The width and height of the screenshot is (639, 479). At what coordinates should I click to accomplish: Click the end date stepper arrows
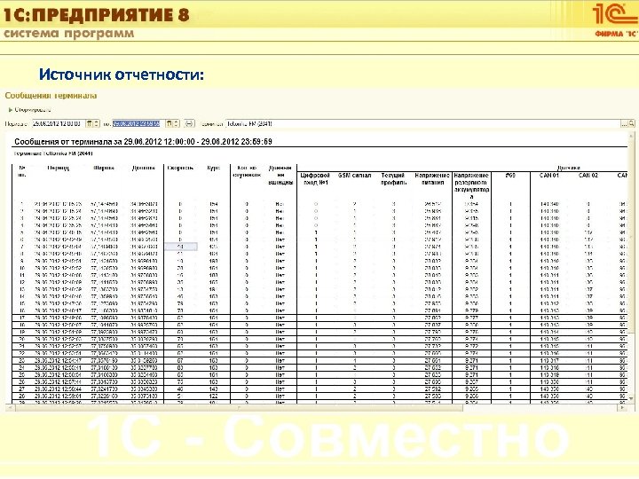[177, 123]
